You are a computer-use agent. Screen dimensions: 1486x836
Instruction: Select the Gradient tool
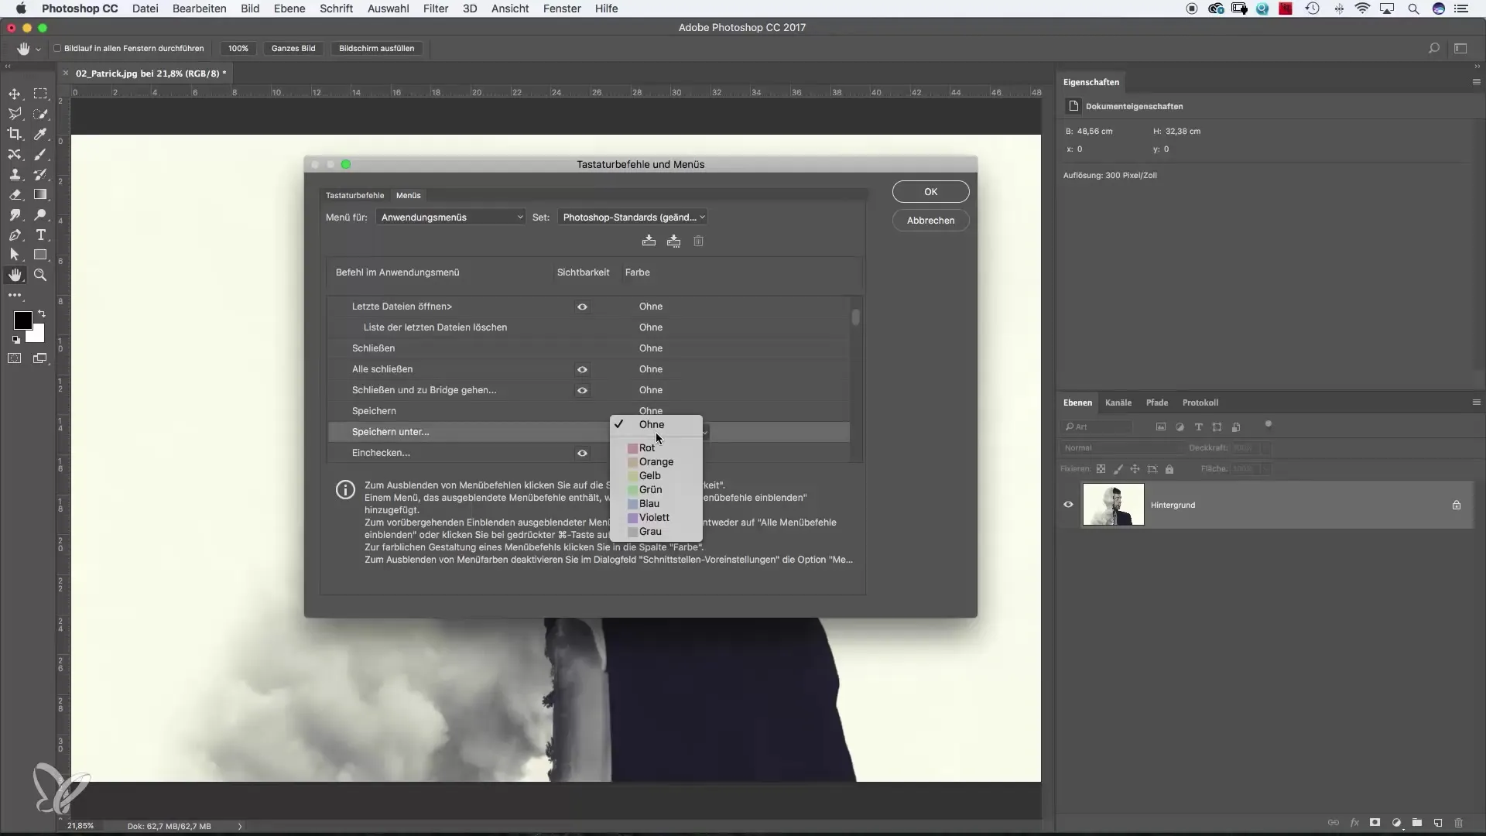click(40, 194)
